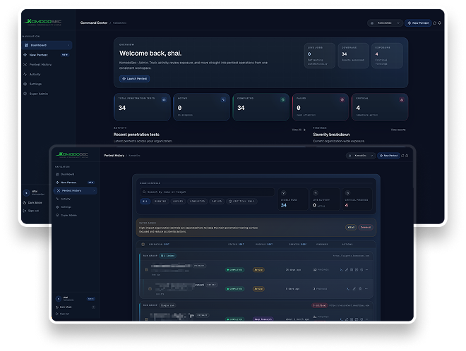Click the KomodoSec logo in Command Center window
Screen dimensions: 466x351
43,22
